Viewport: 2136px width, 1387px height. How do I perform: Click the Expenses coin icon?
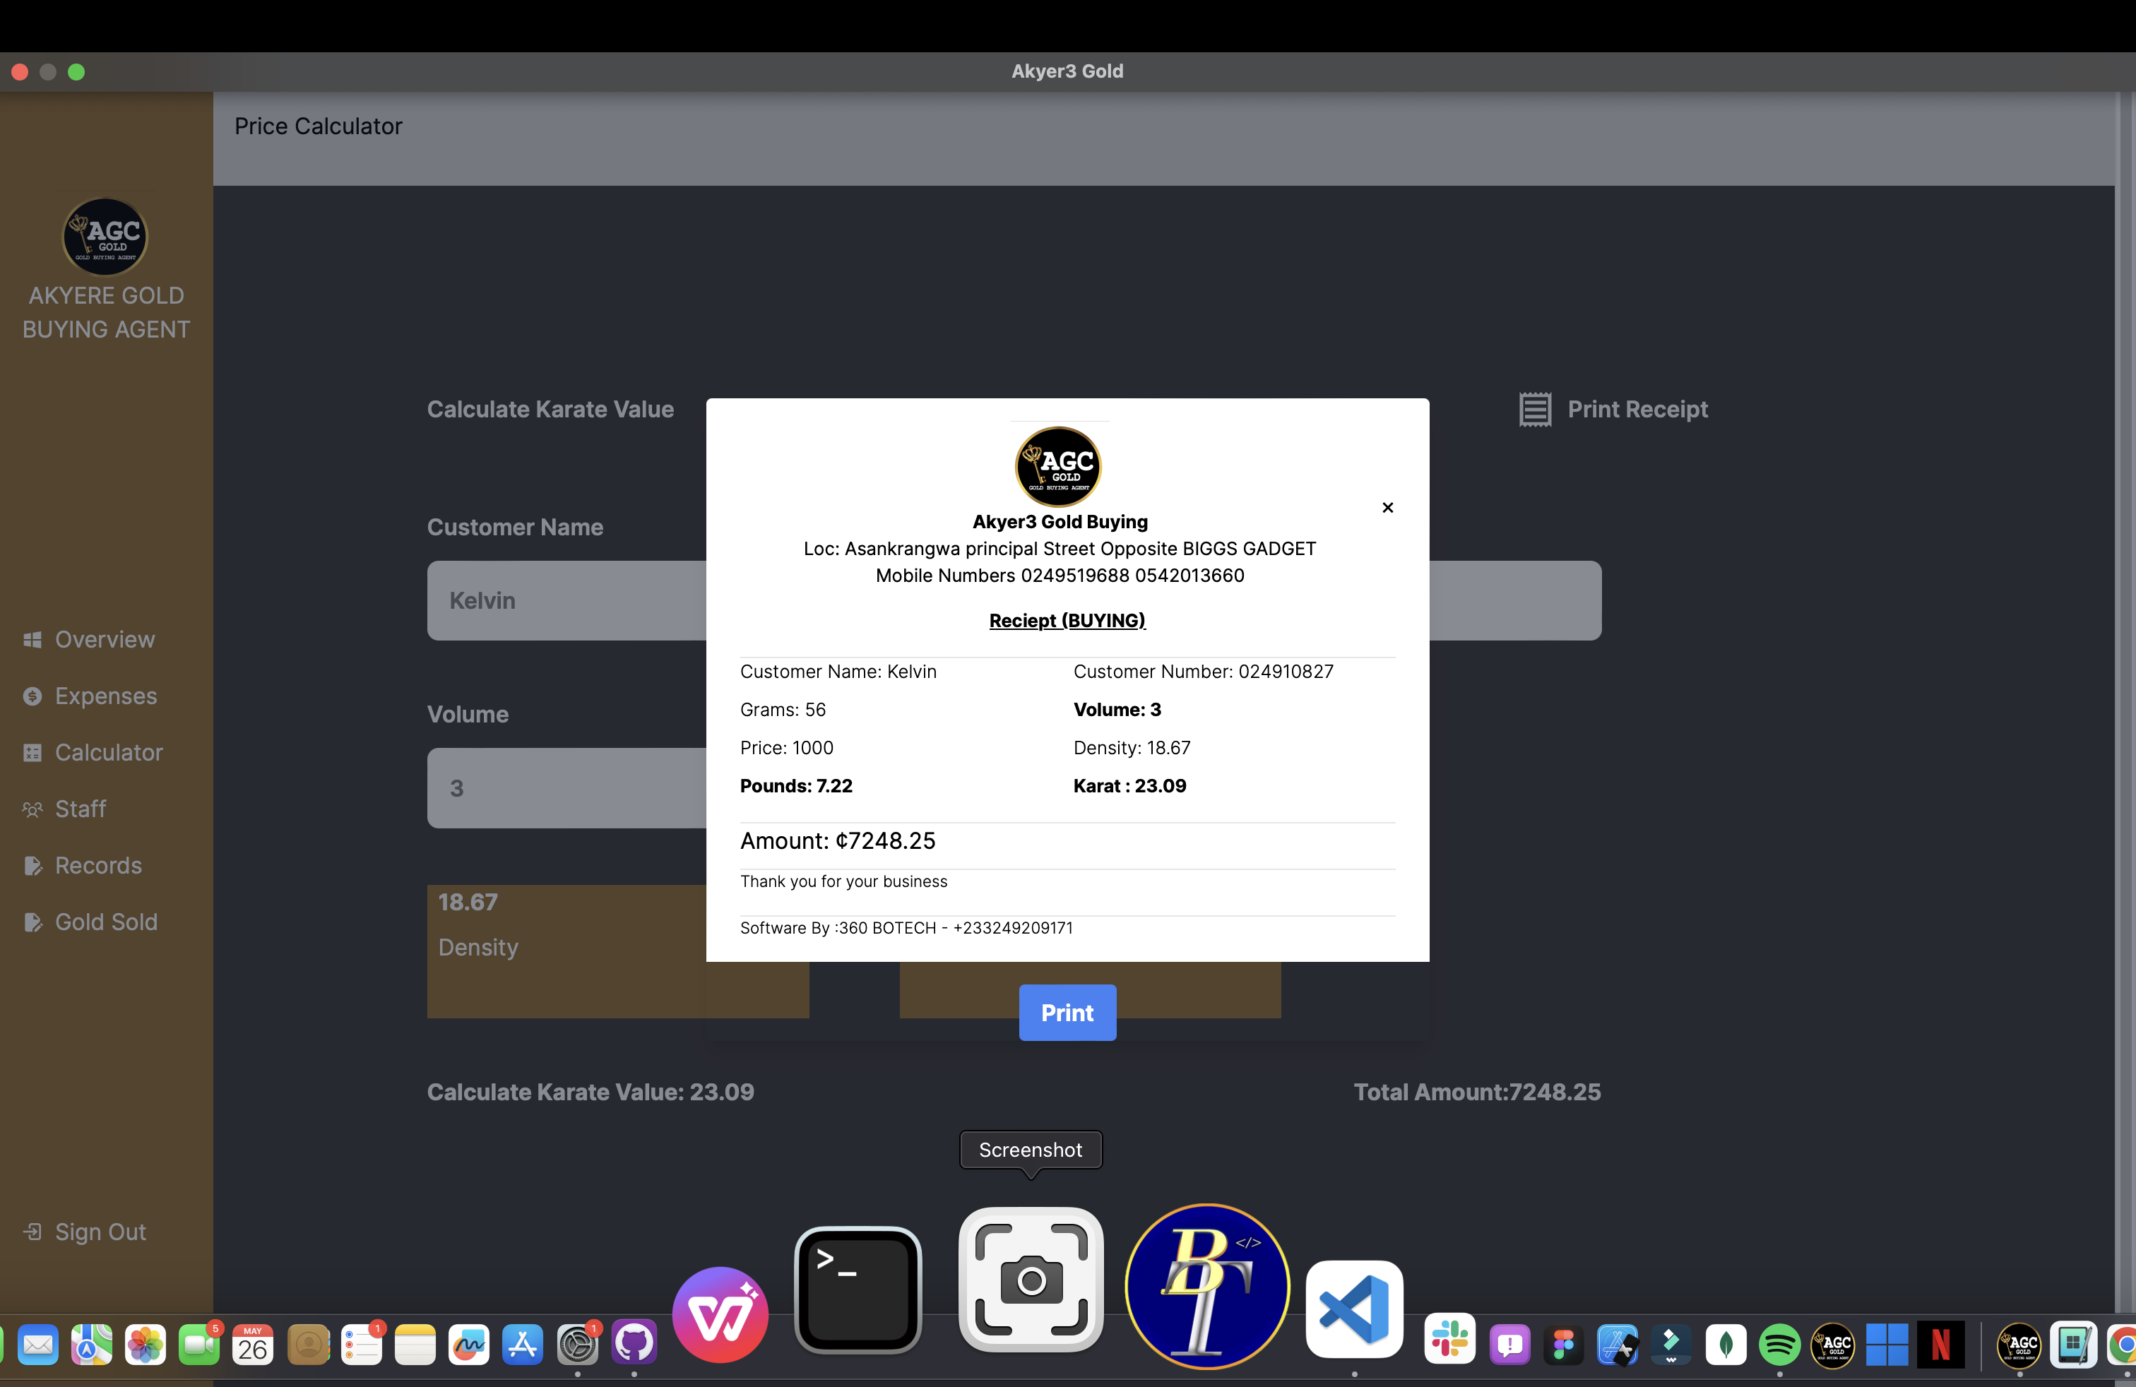click(32, 696)
